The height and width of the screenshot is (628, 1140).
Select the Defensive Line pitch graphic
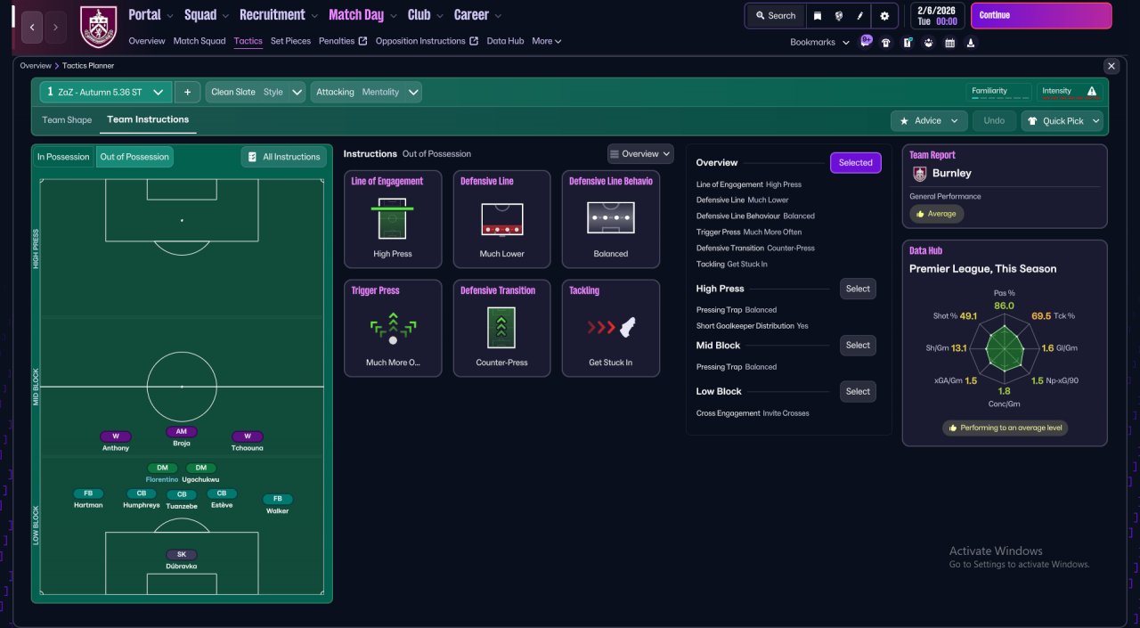coord(501,218)
